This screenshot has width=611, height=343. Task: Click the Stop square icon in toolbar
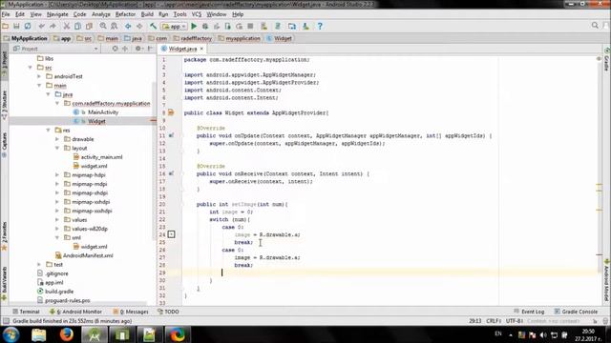tap(250, 26)
